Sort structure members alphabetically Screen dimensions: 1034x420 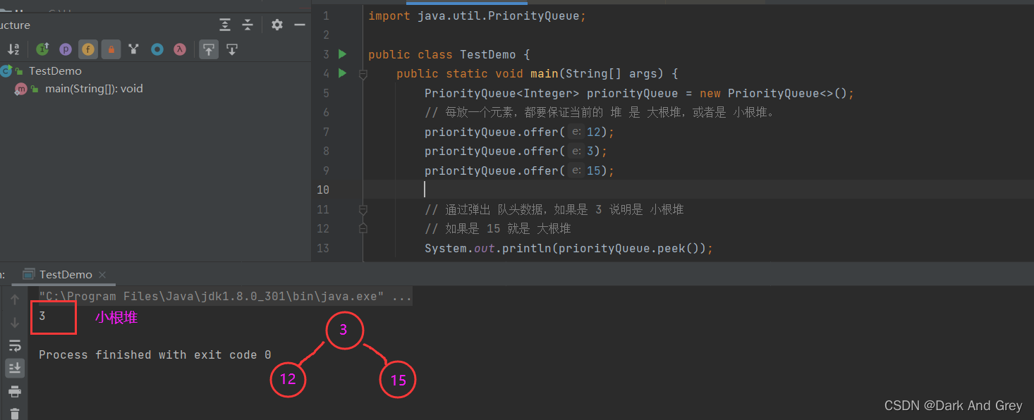click(13, 49)
